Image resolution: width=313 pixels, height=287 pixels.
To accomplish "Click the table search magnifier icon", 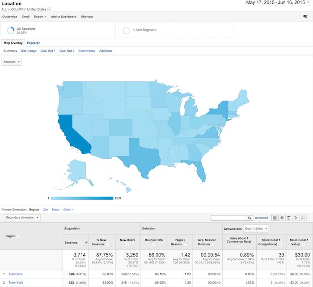I will (249, 218).
